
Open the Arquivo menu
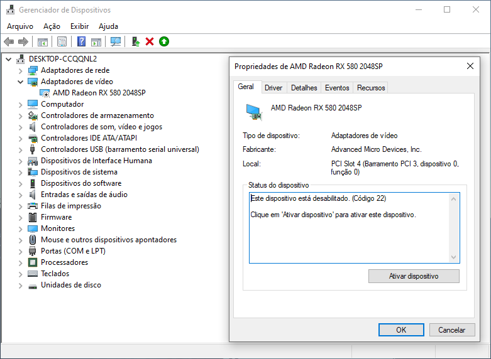click(x=20, y=26)
